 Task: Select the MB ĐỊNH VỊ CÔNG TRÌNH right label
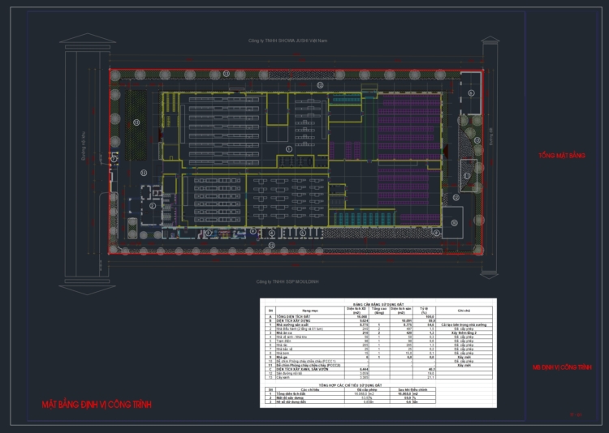(561, 367)
